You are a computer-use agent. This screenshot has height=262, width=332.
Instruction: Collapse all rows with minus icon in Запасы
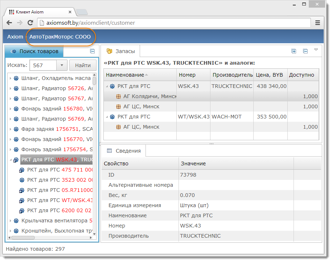[305, 51]
